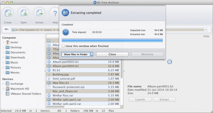
Task: Select Pictures in the sidebar
Action: pos(16,68)
